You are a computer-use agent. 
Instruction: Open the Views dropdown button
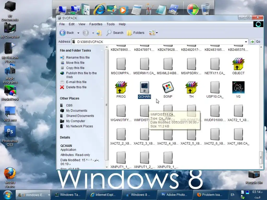pos(153,33)
